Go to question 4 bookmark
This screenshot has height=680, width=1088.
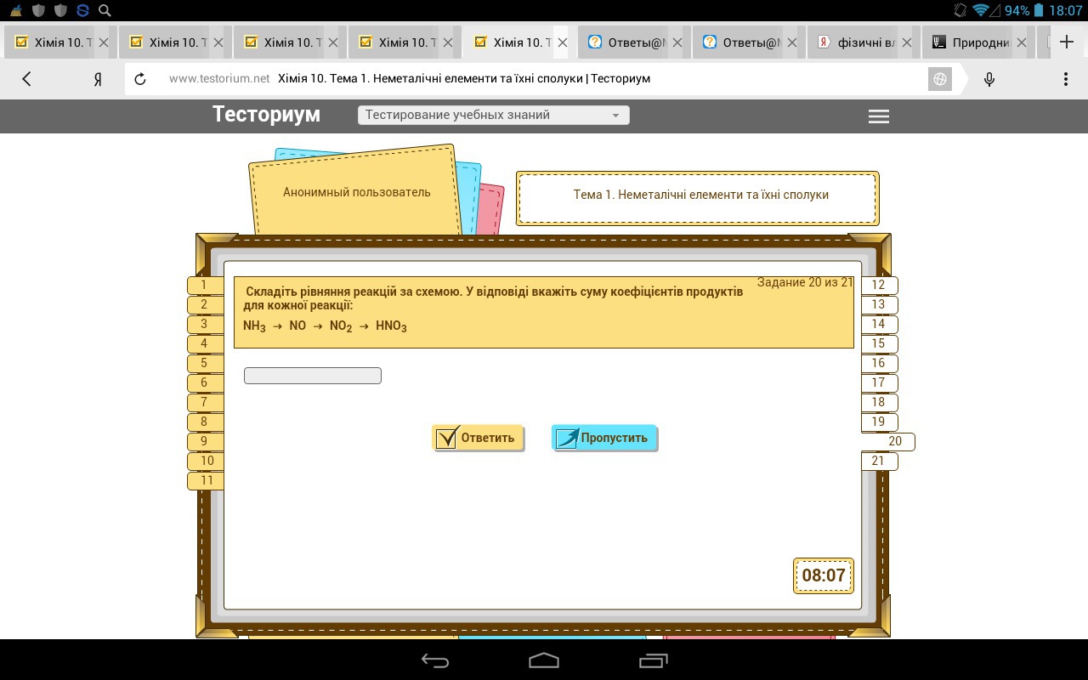[204, 343]
